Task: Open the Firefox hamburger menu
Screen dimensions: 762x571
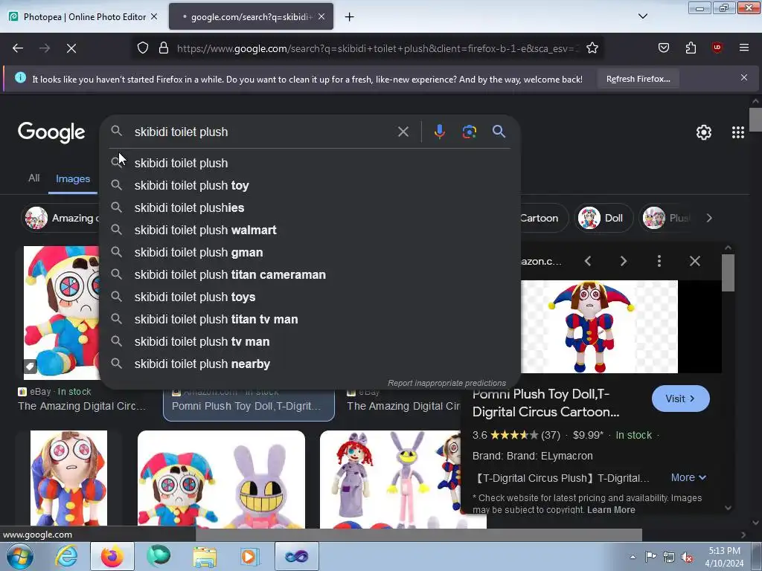Action: tap(743, 48)
